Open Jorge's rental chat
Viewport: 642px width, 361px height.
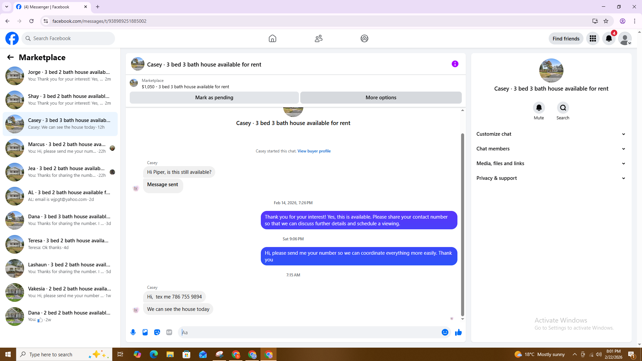(x=60, y=76)
